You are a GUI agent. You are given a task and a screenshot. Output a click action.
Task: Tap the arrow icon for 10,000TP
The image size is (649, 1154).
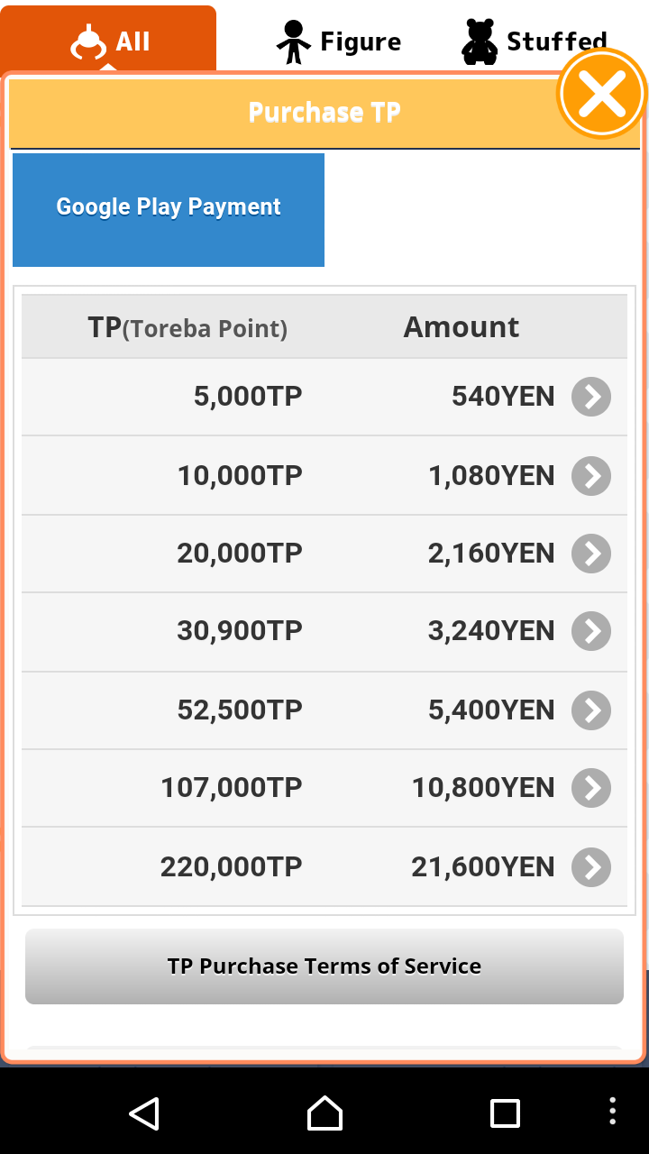pos(591,476)
